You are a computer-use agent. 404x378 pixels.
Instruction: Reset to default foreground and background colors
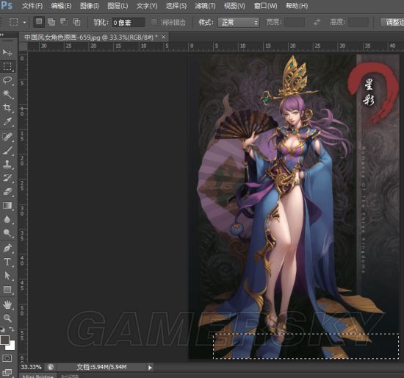pyautogui.click(x=2, y=329)
